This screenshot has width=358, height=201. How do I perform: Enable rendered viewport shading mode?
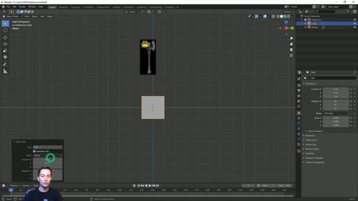289,16
